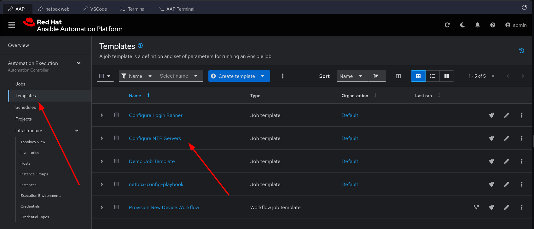Expand Demo Job Template row
The width and height of the screenshot is (534, 229).
(102, 161)
